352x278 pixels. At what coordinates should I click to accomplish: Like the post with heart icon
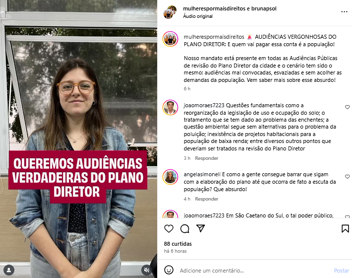point(169,228)
